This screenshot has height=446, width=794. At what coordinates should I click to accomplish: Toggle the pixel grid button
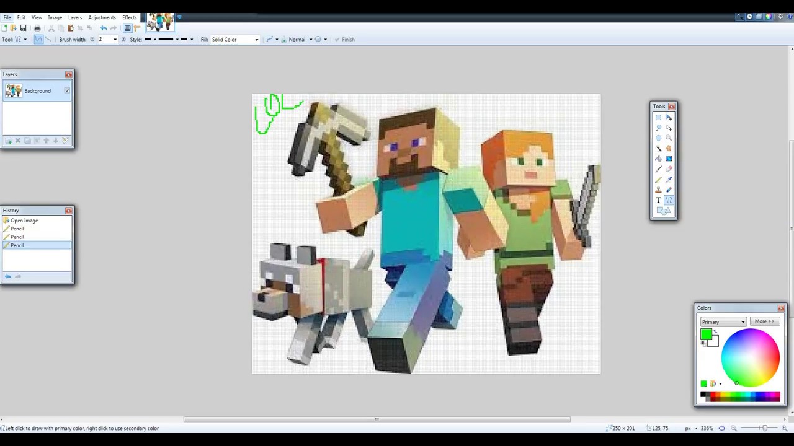127,28
